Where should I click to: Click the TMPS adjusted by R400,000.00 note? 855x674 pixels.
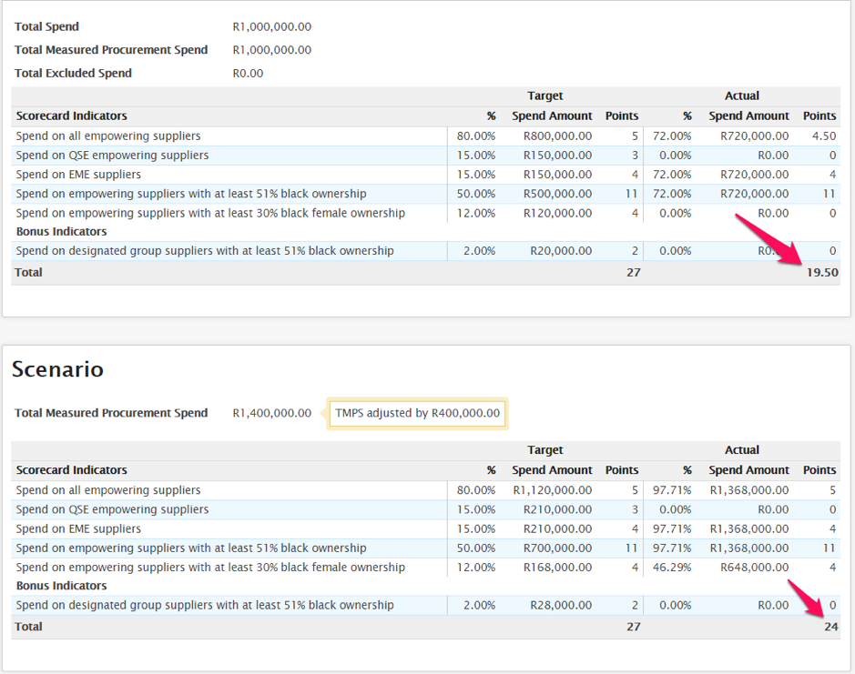pyautogui.click(x=417, y=414)
